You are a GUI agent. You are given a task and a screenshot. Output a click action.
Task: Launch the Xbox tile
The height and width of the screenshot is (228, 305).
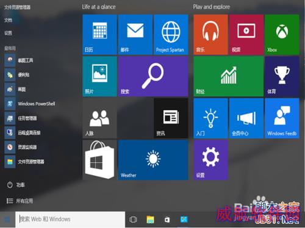[282, 34]
